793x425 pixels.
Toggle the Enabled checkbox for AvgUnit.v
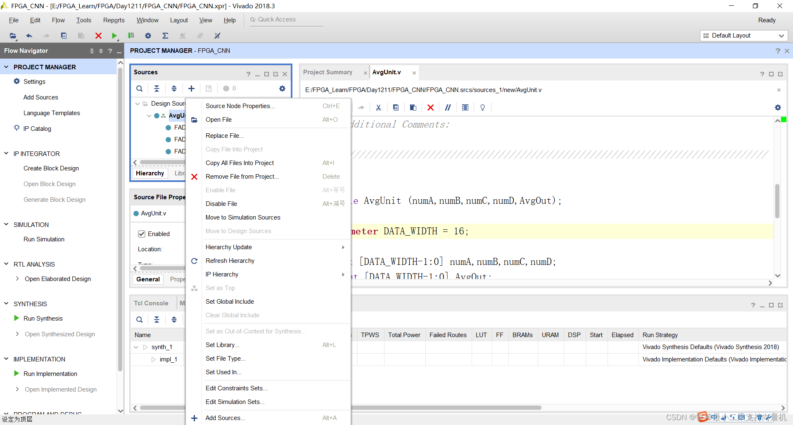[x=142, y=234]
